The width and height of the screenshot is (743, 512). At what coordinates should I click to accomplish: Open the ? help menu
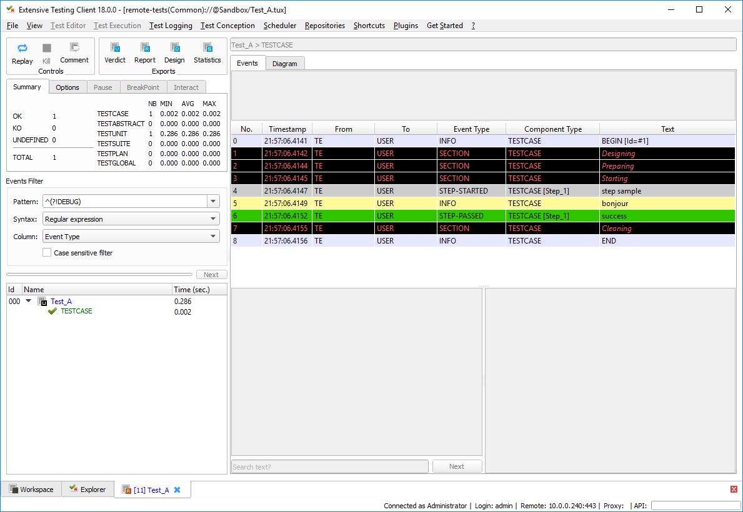click(x=474, y=26)
